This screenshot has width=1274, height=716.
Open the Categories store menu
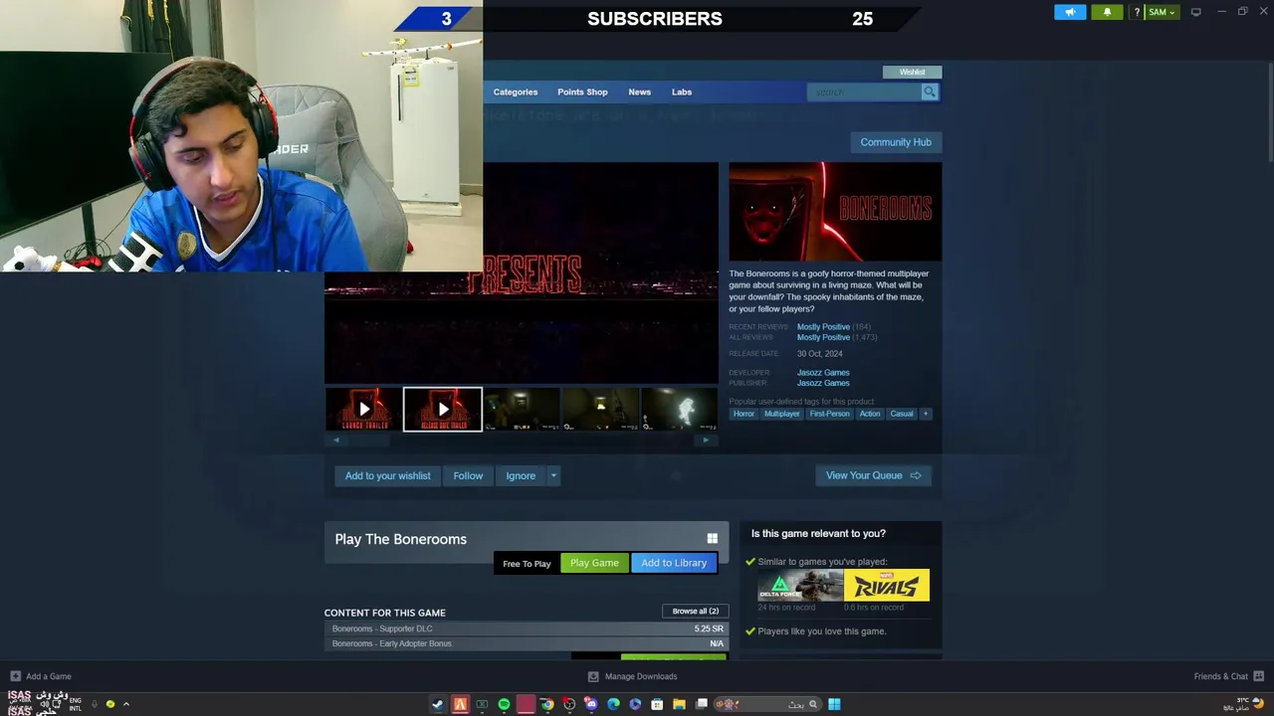tap(516, 91)
